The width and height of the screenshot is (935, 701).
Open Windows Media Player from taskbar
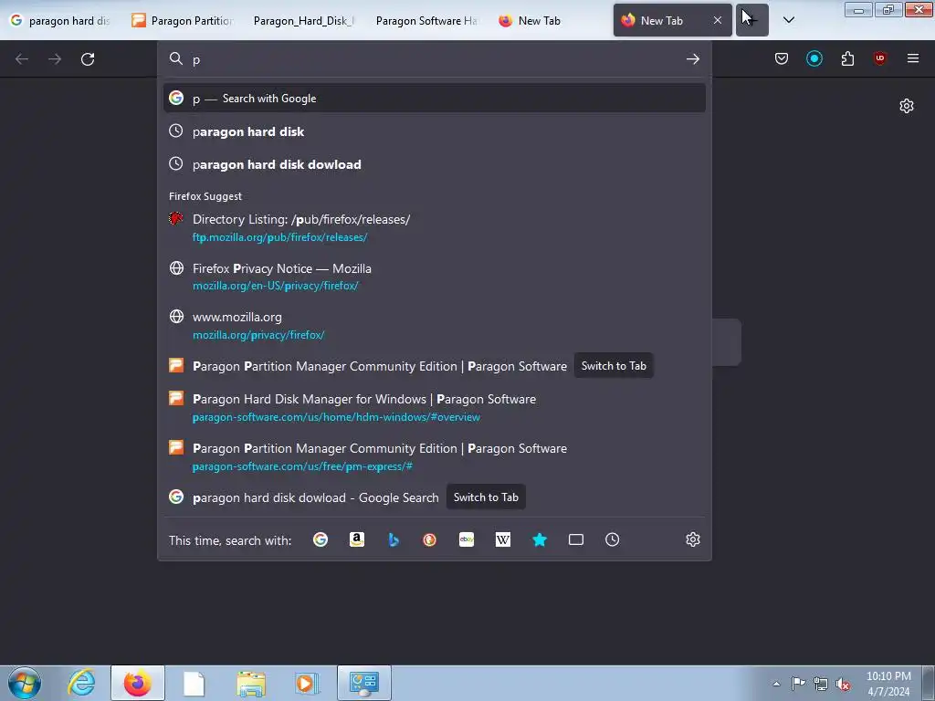click(x=307, y=683)
